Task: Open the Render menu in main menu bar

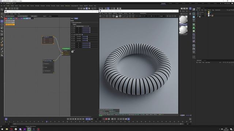Action: coord(62,6)
